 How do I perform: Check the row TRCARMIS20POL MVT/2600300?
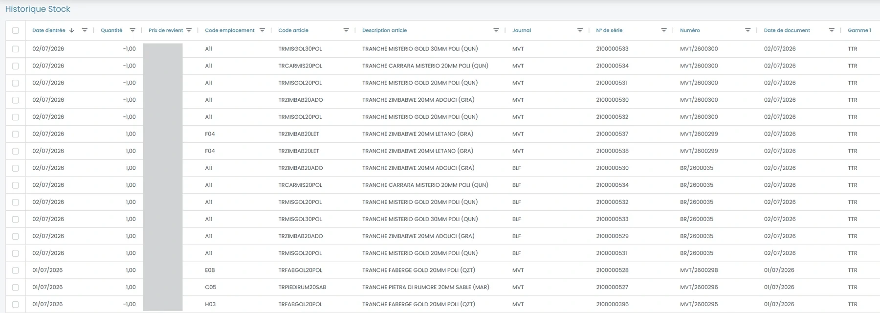click(x=16, y=66)
